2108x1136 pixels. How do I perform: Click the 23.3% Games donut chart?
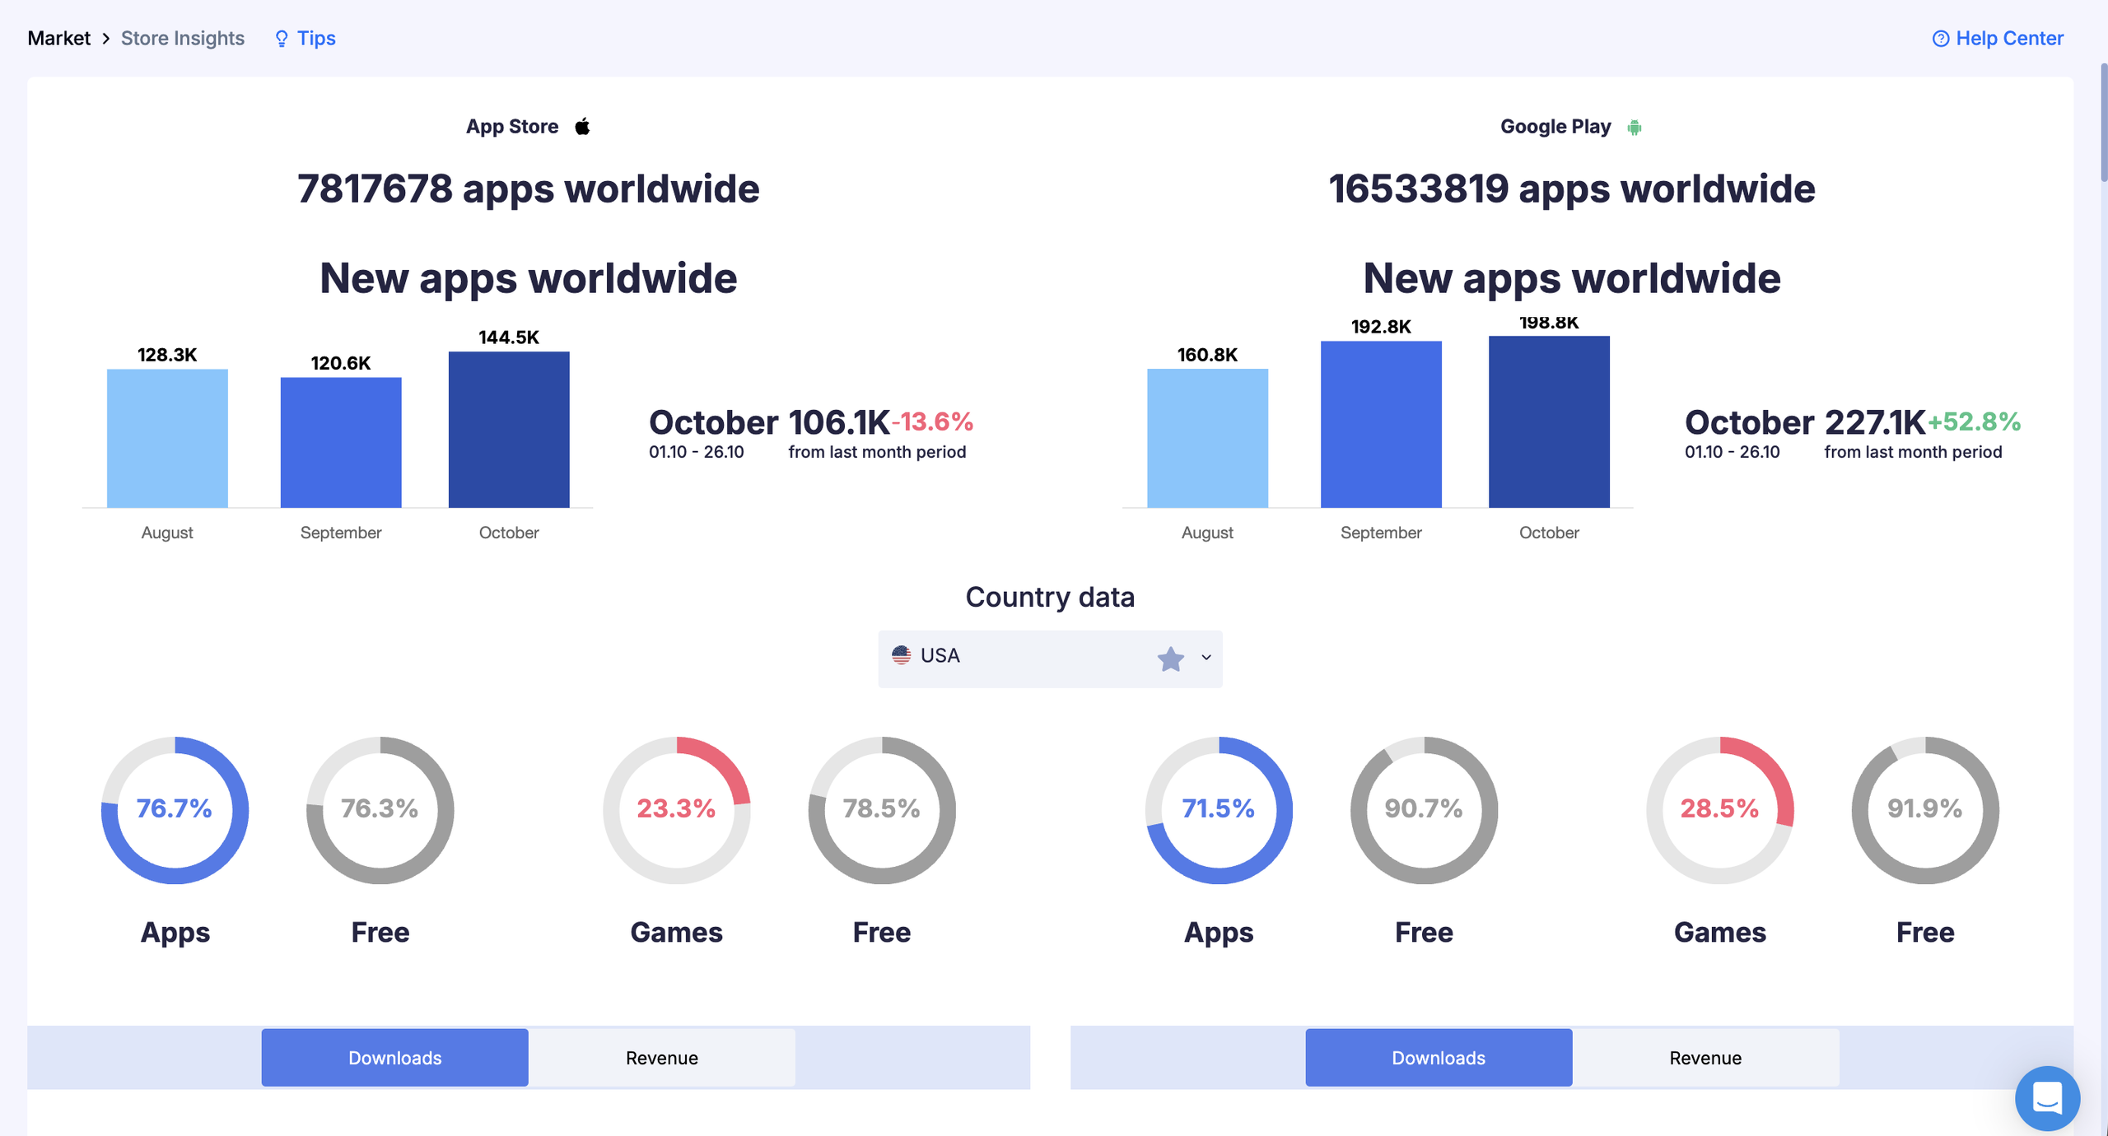point(676,810)
